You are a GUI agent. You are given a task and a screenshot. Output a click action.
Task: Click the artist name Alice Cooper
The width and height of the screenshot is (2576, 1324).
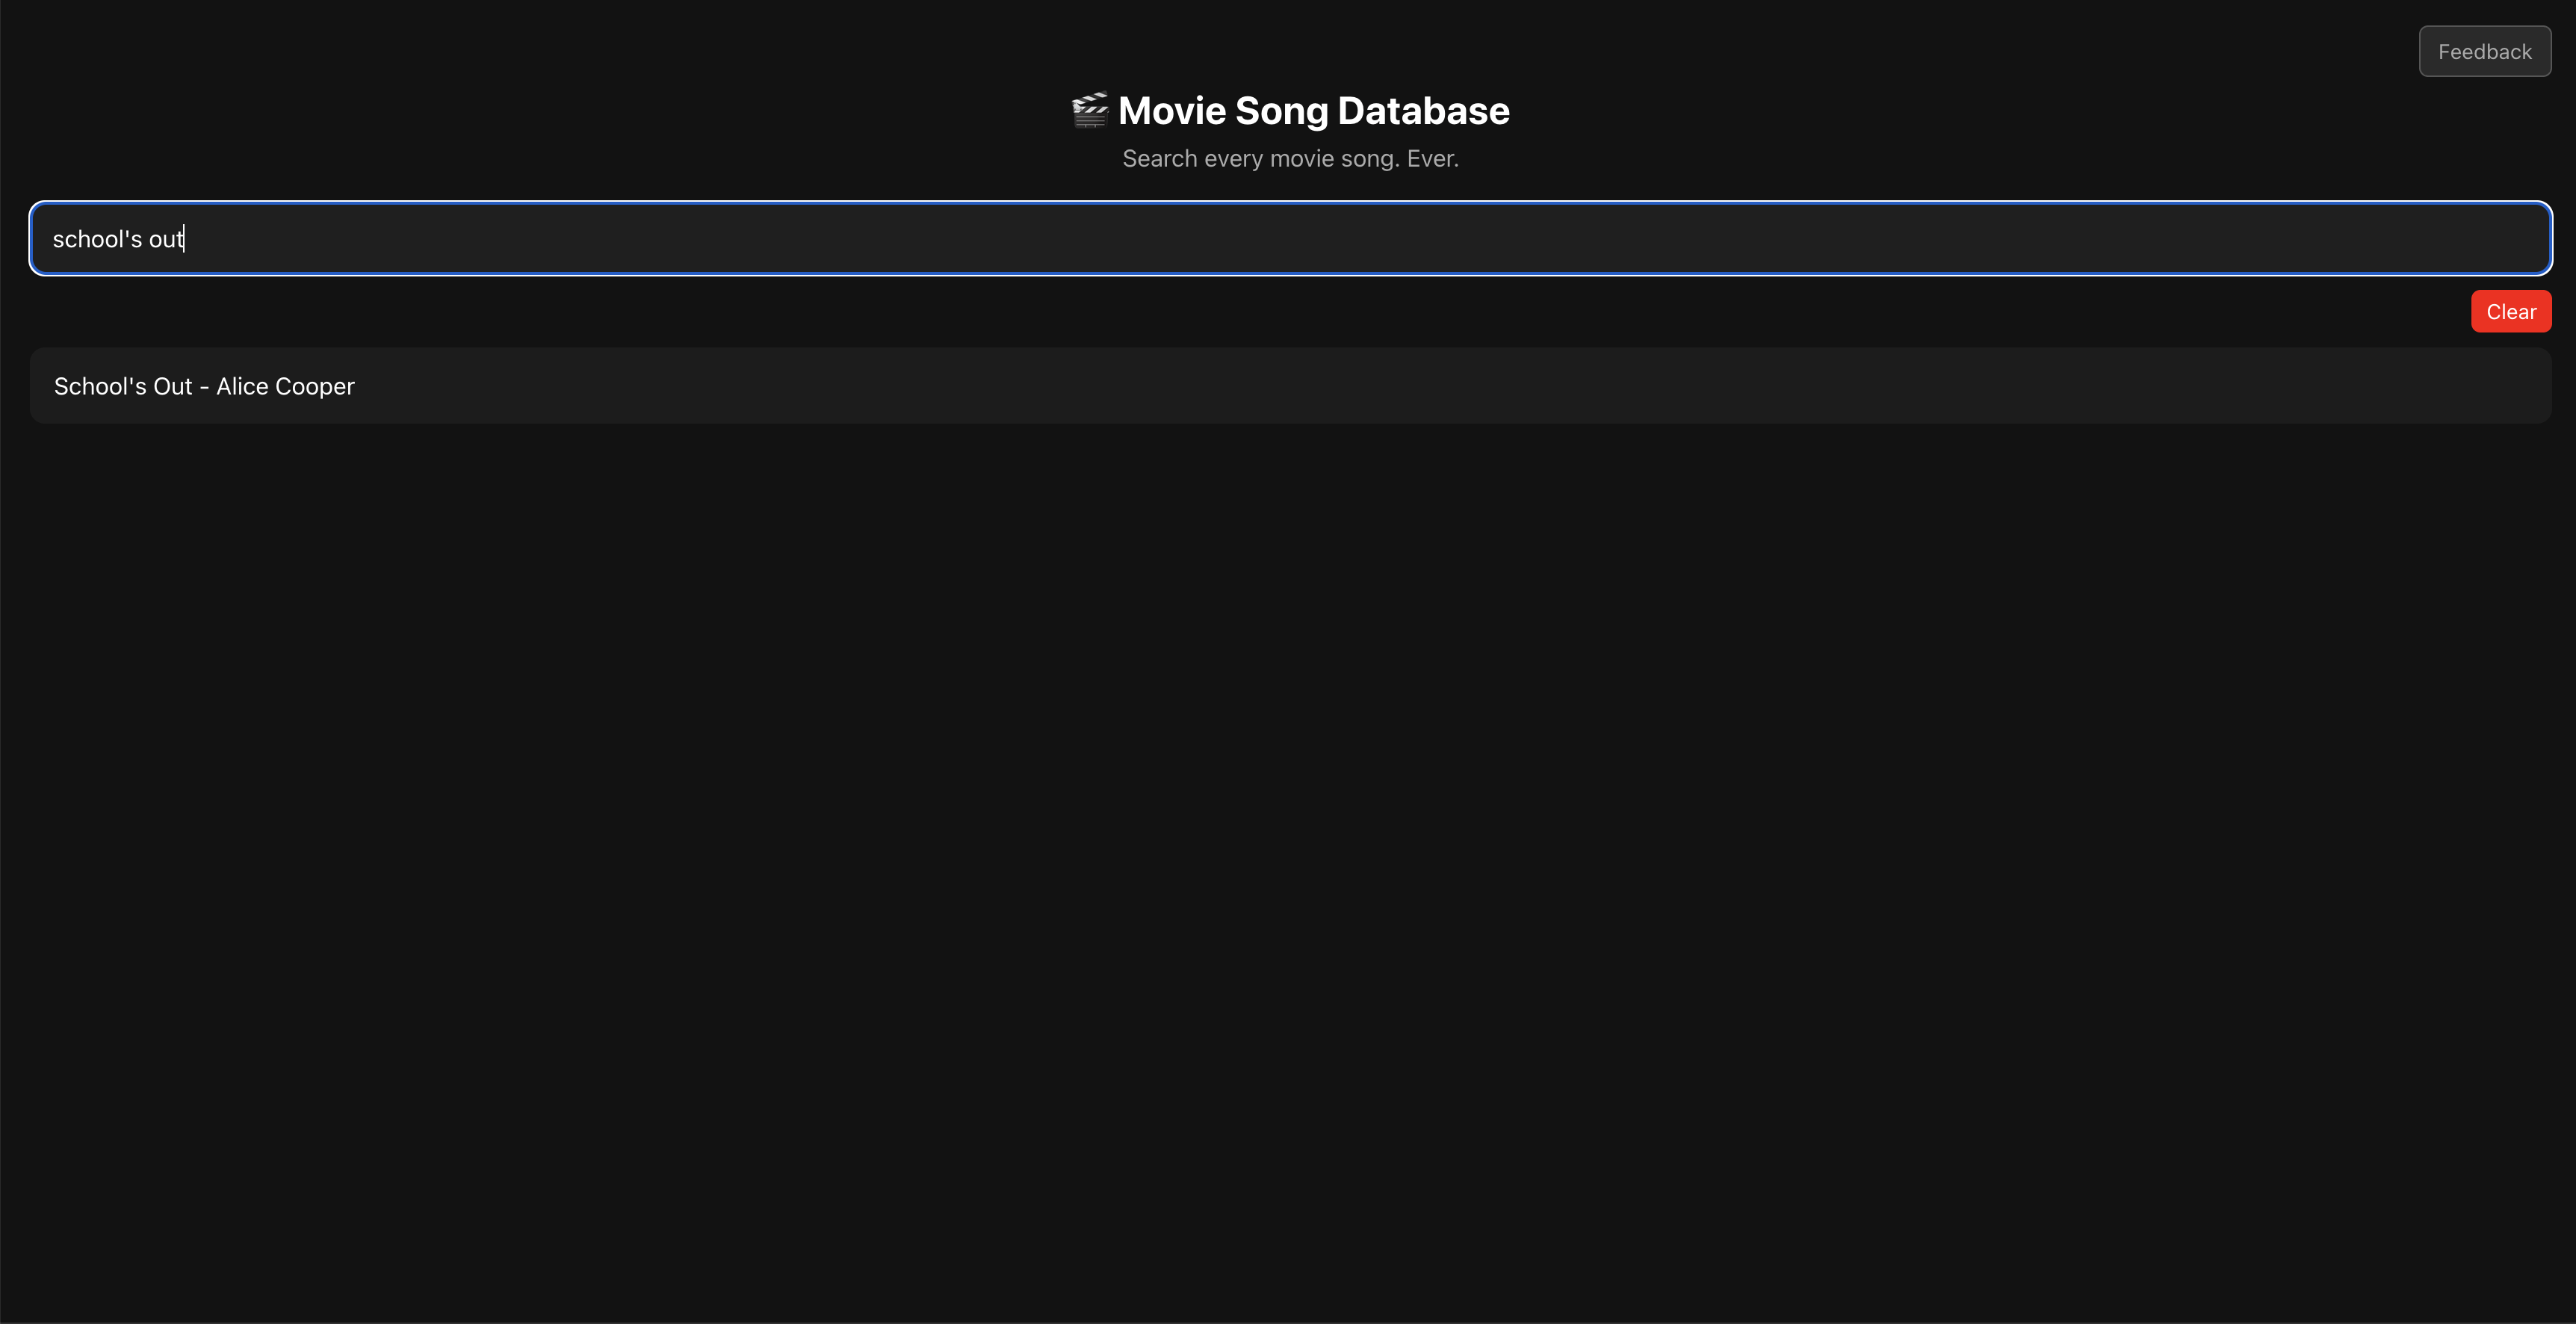click(284, 386)
